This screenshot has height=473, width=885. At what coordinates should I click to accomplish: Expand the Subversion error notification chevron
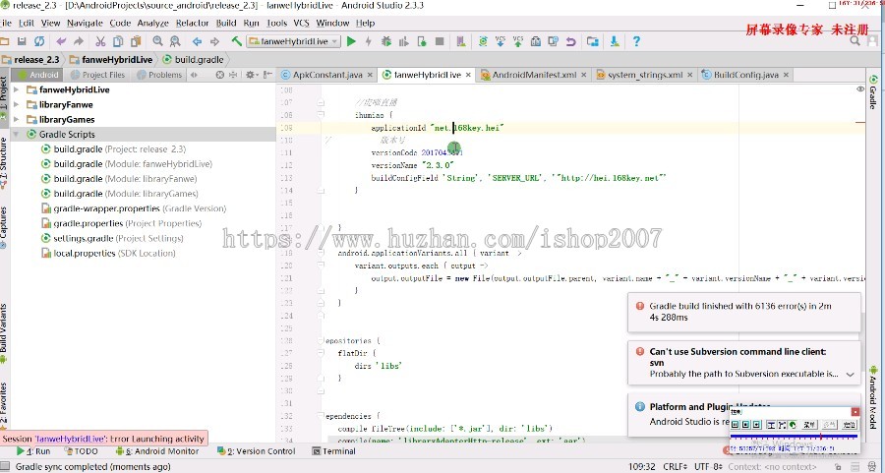coord(850,375)
